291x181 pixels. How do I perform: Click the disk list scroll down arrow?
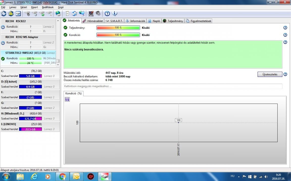58,65
